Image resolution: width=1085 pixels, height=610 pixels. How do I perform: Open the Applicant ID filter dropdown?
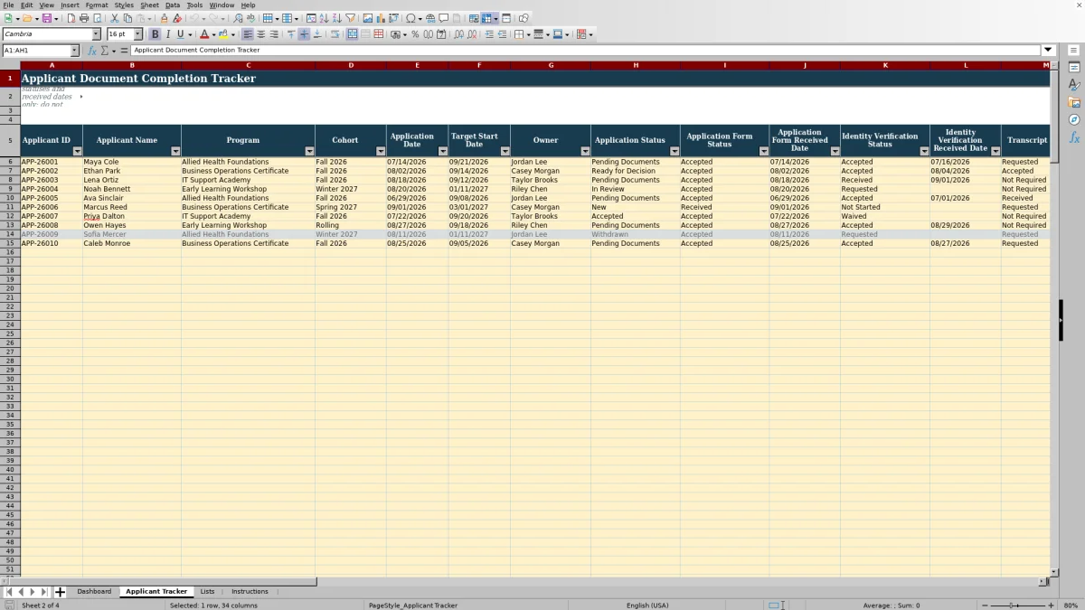[77, 151]
